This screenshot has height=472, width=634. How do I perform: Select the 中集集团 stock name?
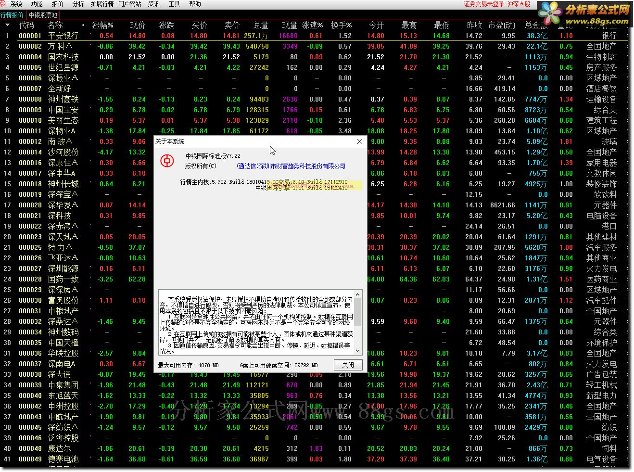[63, 385]
